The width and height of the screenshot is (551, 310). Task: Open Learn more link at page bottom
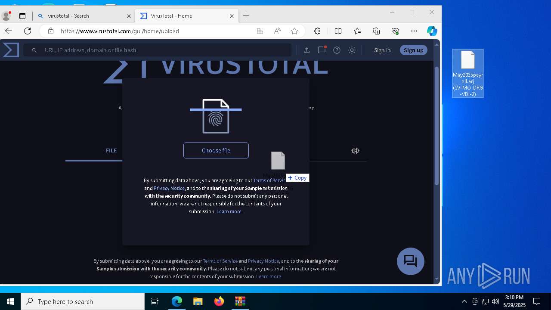(x=269, y=276)
